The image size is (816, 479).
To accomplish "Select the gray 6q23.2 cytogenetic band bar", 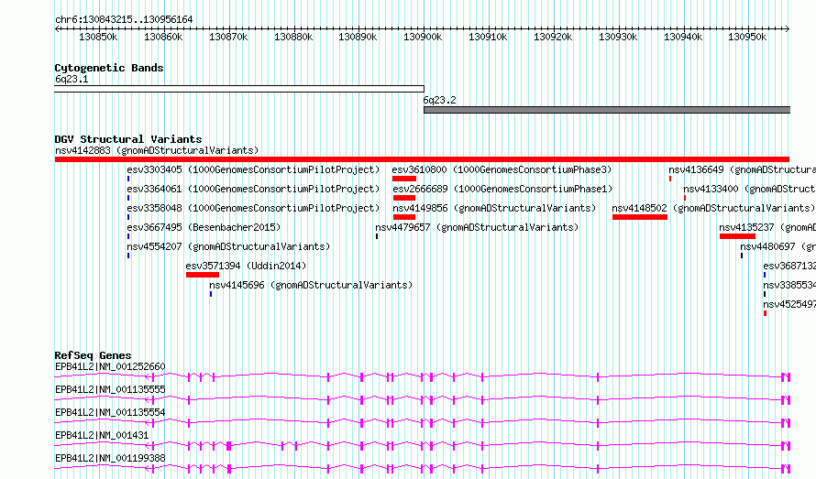I will click(607, 110).
